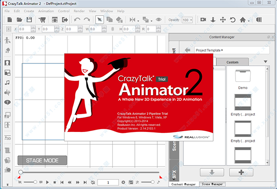This screenshot has height=189, width=277.
Task: Select the arrow pointer tool
Action: click(x=99, y=20)
